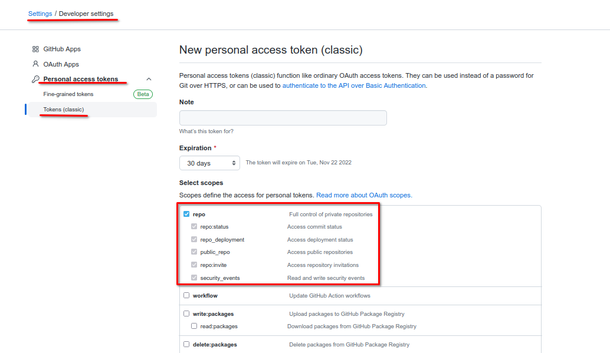The image size is (610, 353).
Task: Select the delete:packages checkbox
Action: 186,345
